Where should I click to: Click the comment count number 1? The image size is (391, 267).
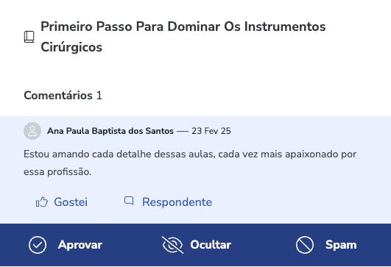99,96
